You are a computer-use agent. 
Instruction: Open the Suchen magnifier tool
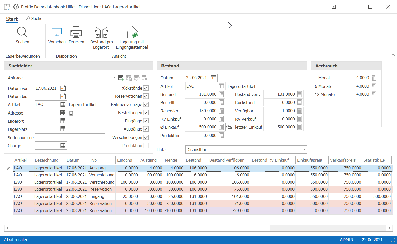22,35
